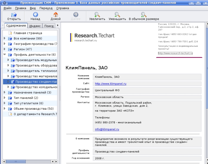Expand the Тип утеплителя (6) node

point(4,103)
